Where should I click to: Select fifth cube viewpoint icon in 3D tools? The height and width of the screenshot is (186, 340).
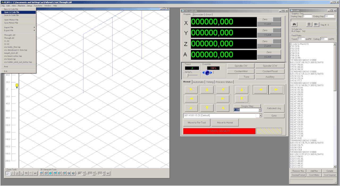59,173
